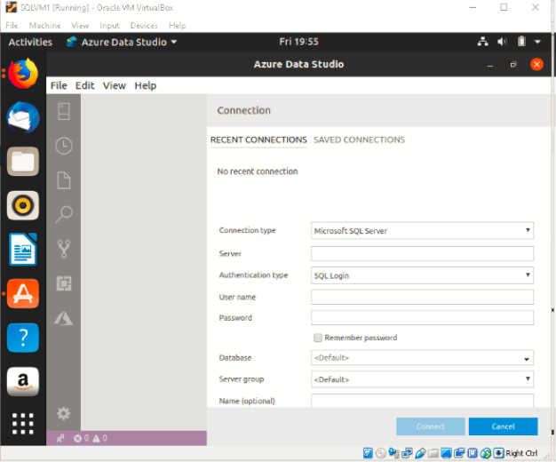Viewport: 556px width, 462px height.
Task: Open the Azure Data Studio app menu arrow
Action: [174, 42]
